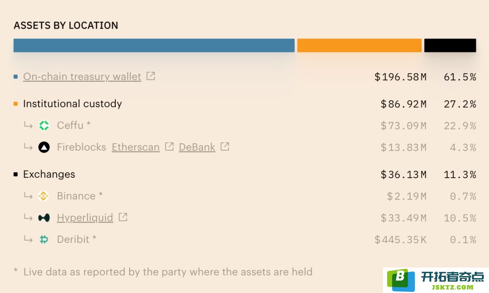489x293 pixels.
Task: Open the Etherscan link for Fireblocks
Action: 136,147
